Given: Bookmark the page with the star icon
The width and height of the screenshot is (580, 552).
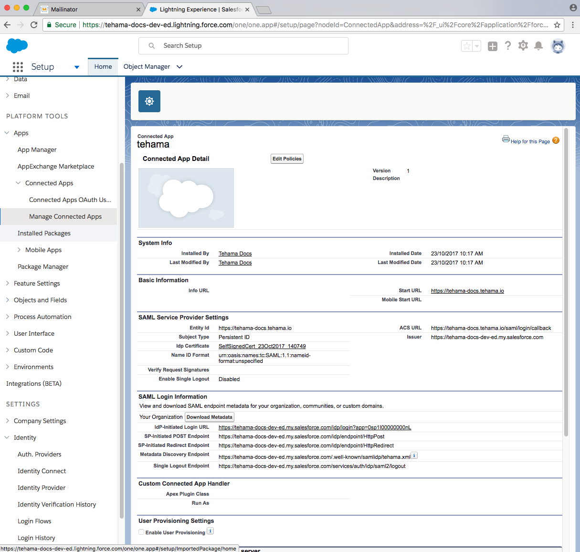Looking at the screenshot, I should coord(557,25).
